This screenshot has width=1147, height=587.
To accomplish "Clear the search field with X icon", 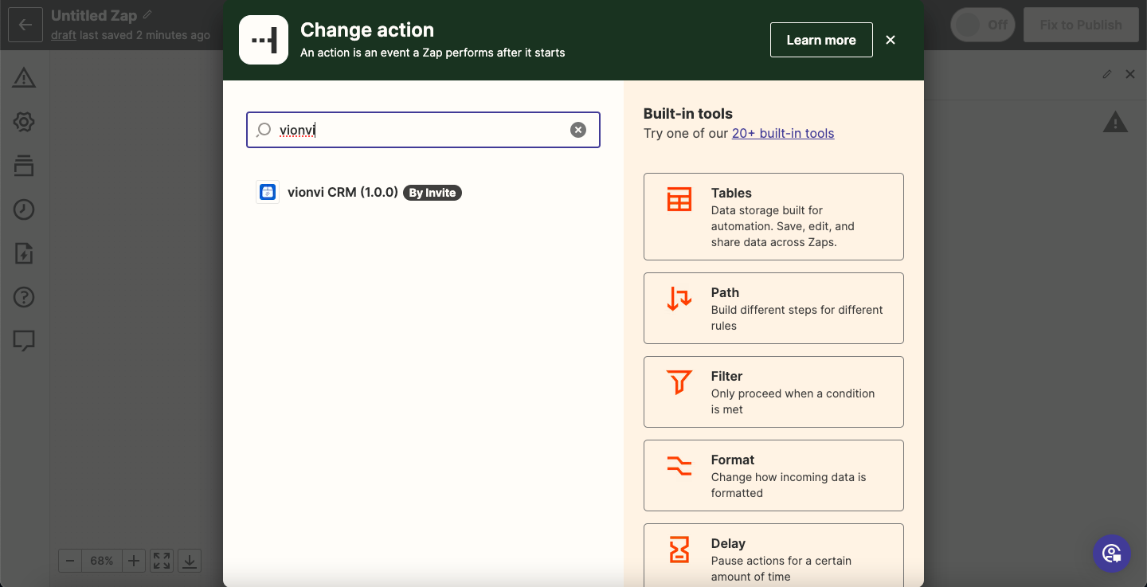I will (578, 130).
